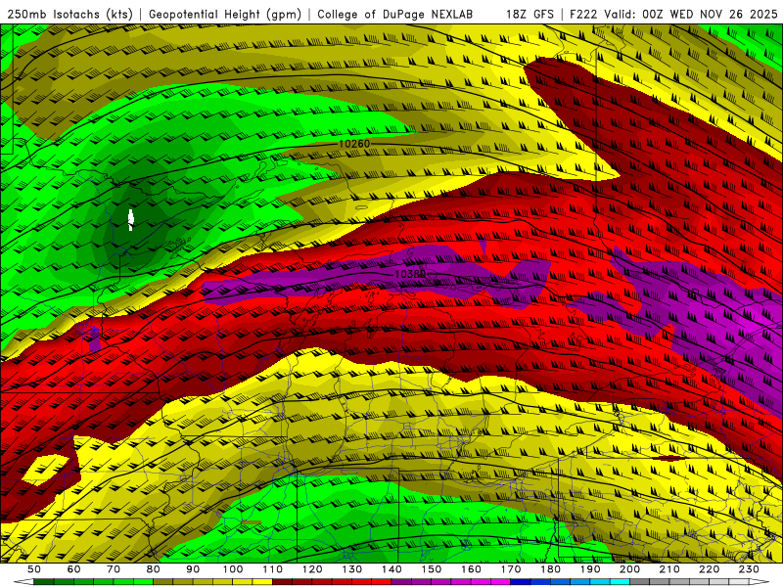Click the 180 value on the color scale

pos(550,569)
